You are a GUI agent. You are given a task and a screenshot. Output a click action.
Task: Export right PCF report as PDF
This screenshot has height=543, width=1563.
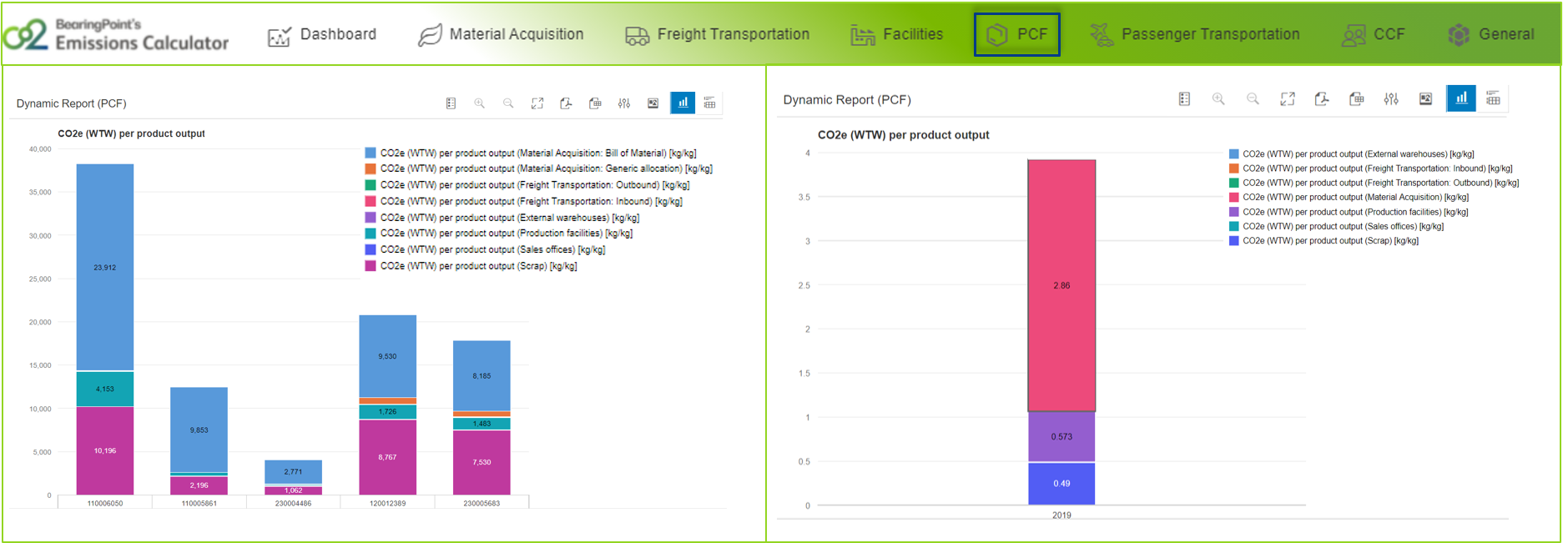1322,99
